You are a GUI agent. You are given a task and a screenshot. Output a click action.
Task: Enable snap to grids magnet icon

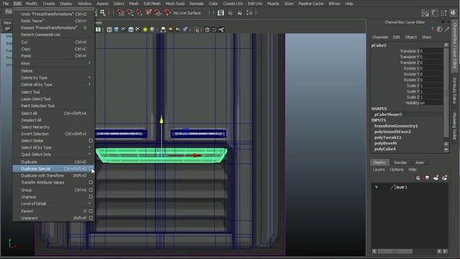(120, 13)
